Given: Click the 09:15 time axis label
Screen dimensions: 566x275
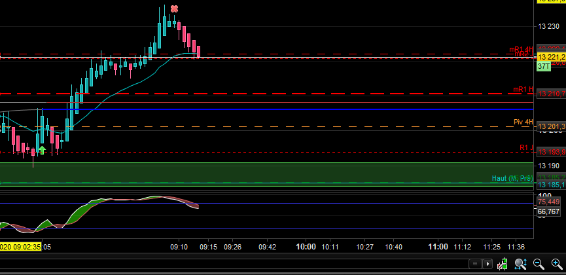Looking at the screenshot, I should [x=208, y=247].
